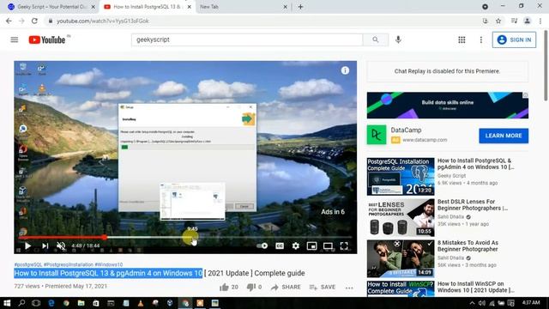Reload the page

click(34, 21)
